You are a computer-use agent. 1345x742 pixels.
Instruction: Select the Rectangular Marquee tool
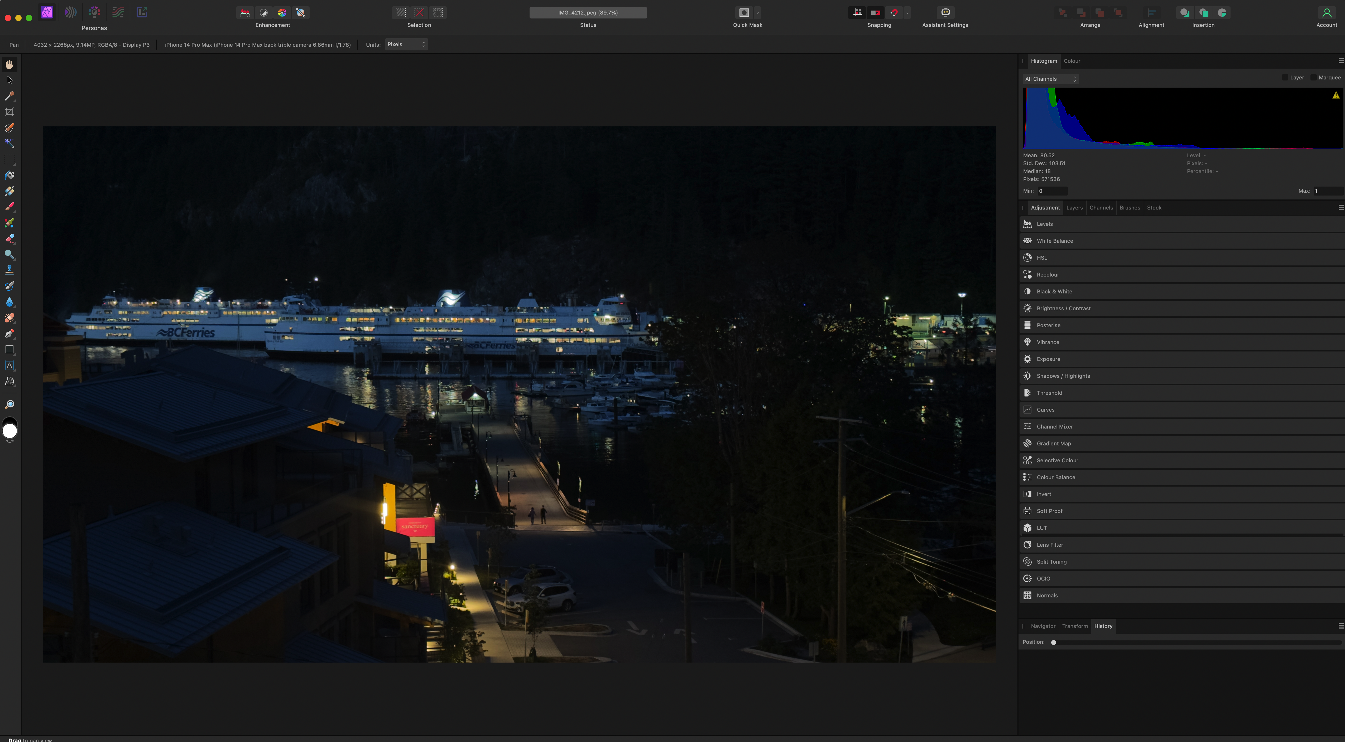click(x=9, y=159)
